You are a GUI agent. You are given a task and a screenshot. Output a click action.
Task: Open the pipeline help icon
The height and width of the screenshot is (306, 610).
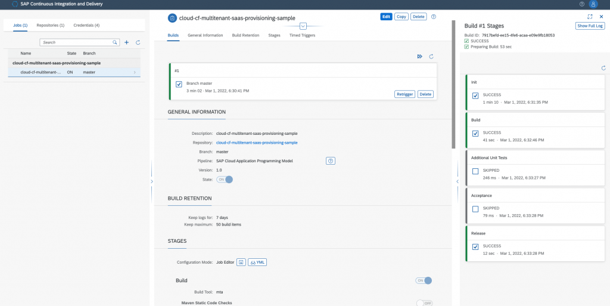pyautogui.click(x=330, y=161)
